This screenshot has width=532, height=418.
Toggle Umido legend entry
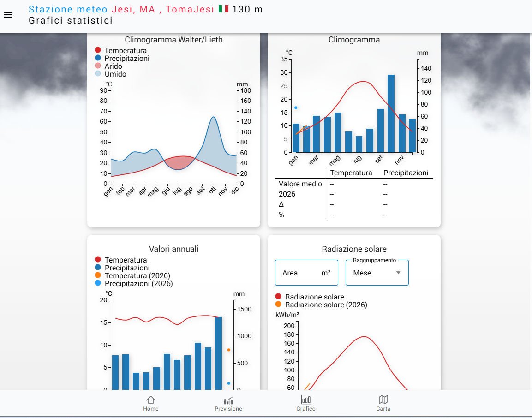pos(115,74)
